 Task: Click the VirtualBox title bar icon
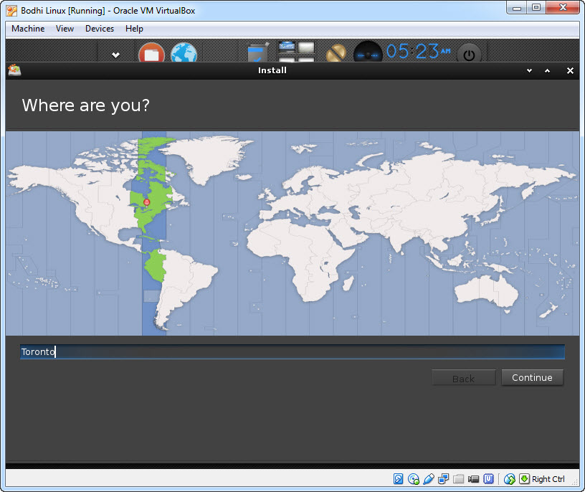(x=11, y=11)
